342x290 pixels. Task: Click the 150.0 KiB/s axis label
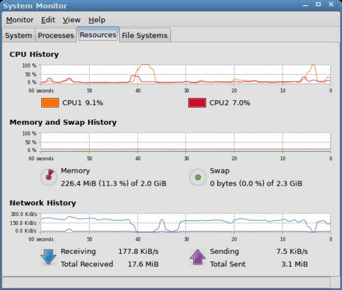(24, 223)
